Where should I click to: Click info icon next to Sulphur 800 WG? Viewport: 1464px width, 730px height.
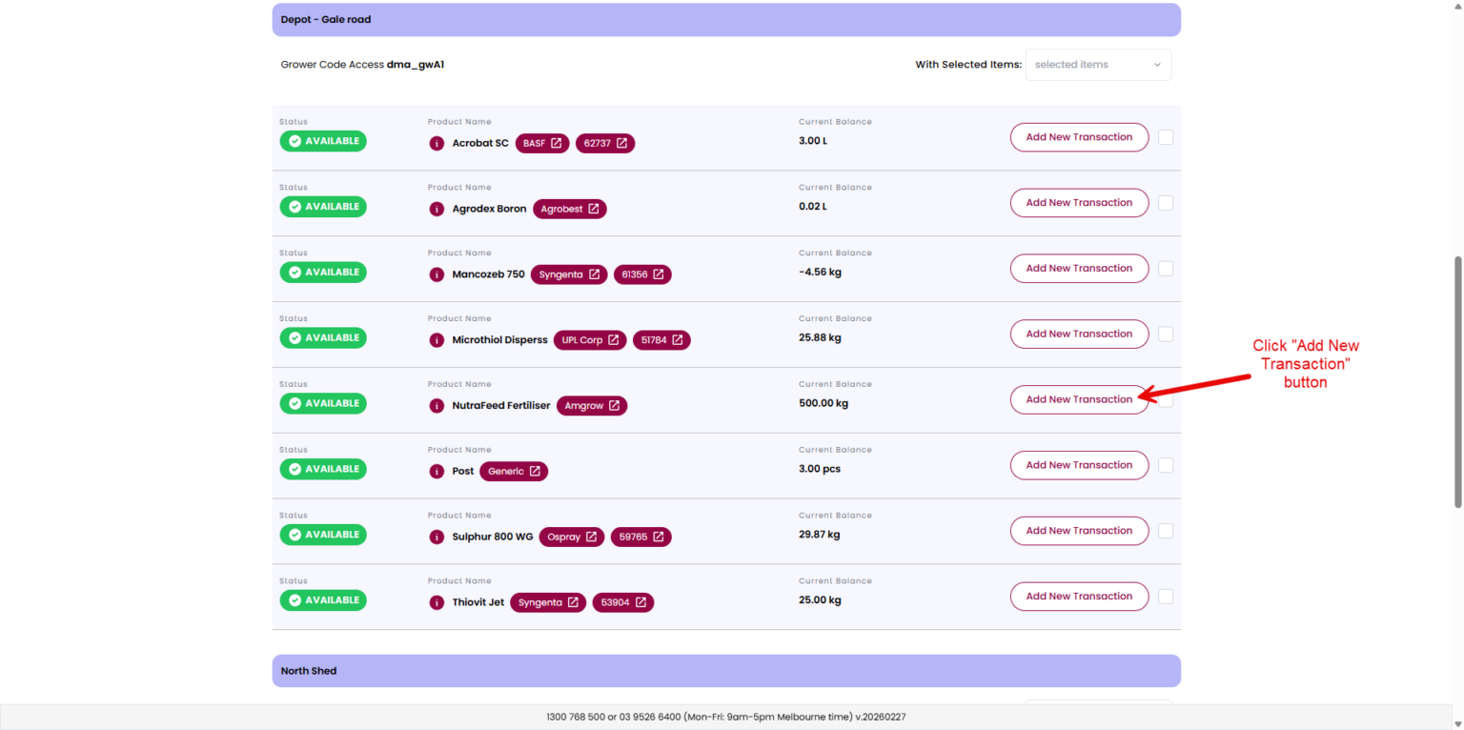pyautogui.click(x=437, y=537)
